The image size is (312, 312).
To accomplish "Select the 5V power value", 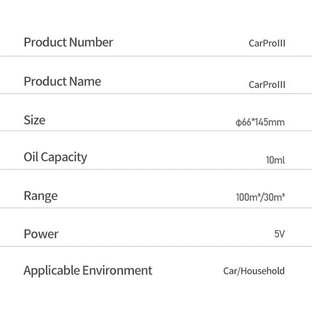I will tap(279, 235).
